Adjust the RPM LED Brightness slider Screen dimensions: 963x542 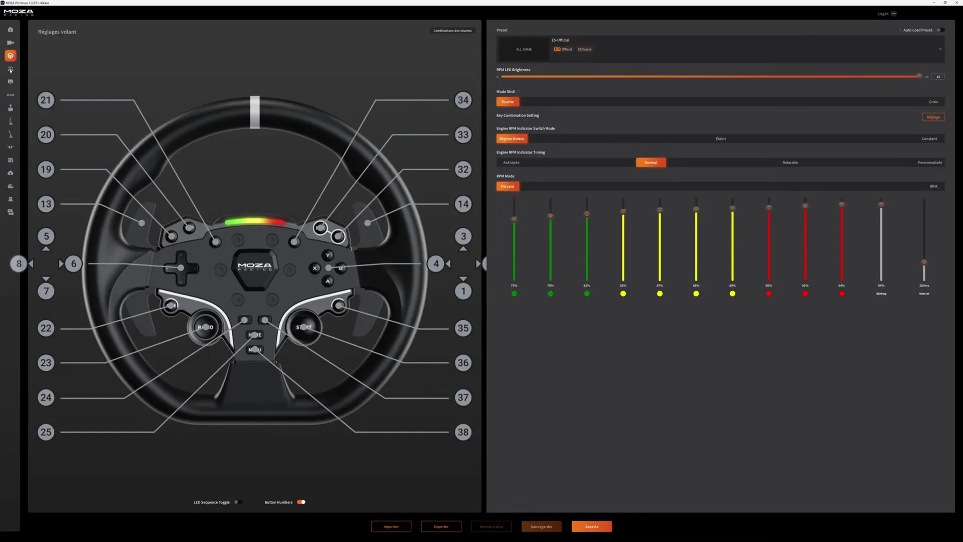pos(710,76)
